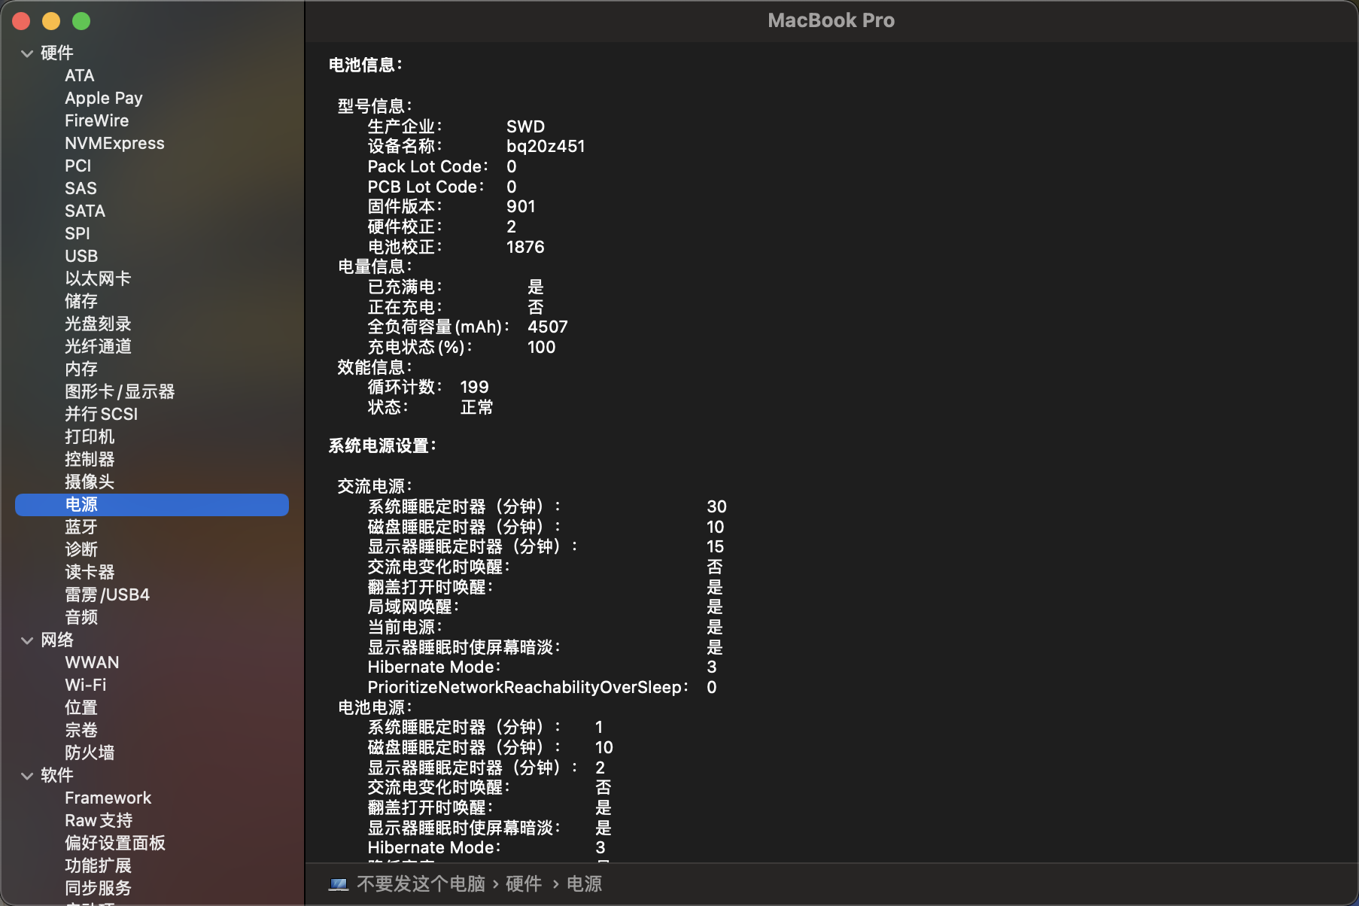The width and height of the screenshot is (1359, 906).
Task: Click the full capacity value 4507
Action: point(548,327)
